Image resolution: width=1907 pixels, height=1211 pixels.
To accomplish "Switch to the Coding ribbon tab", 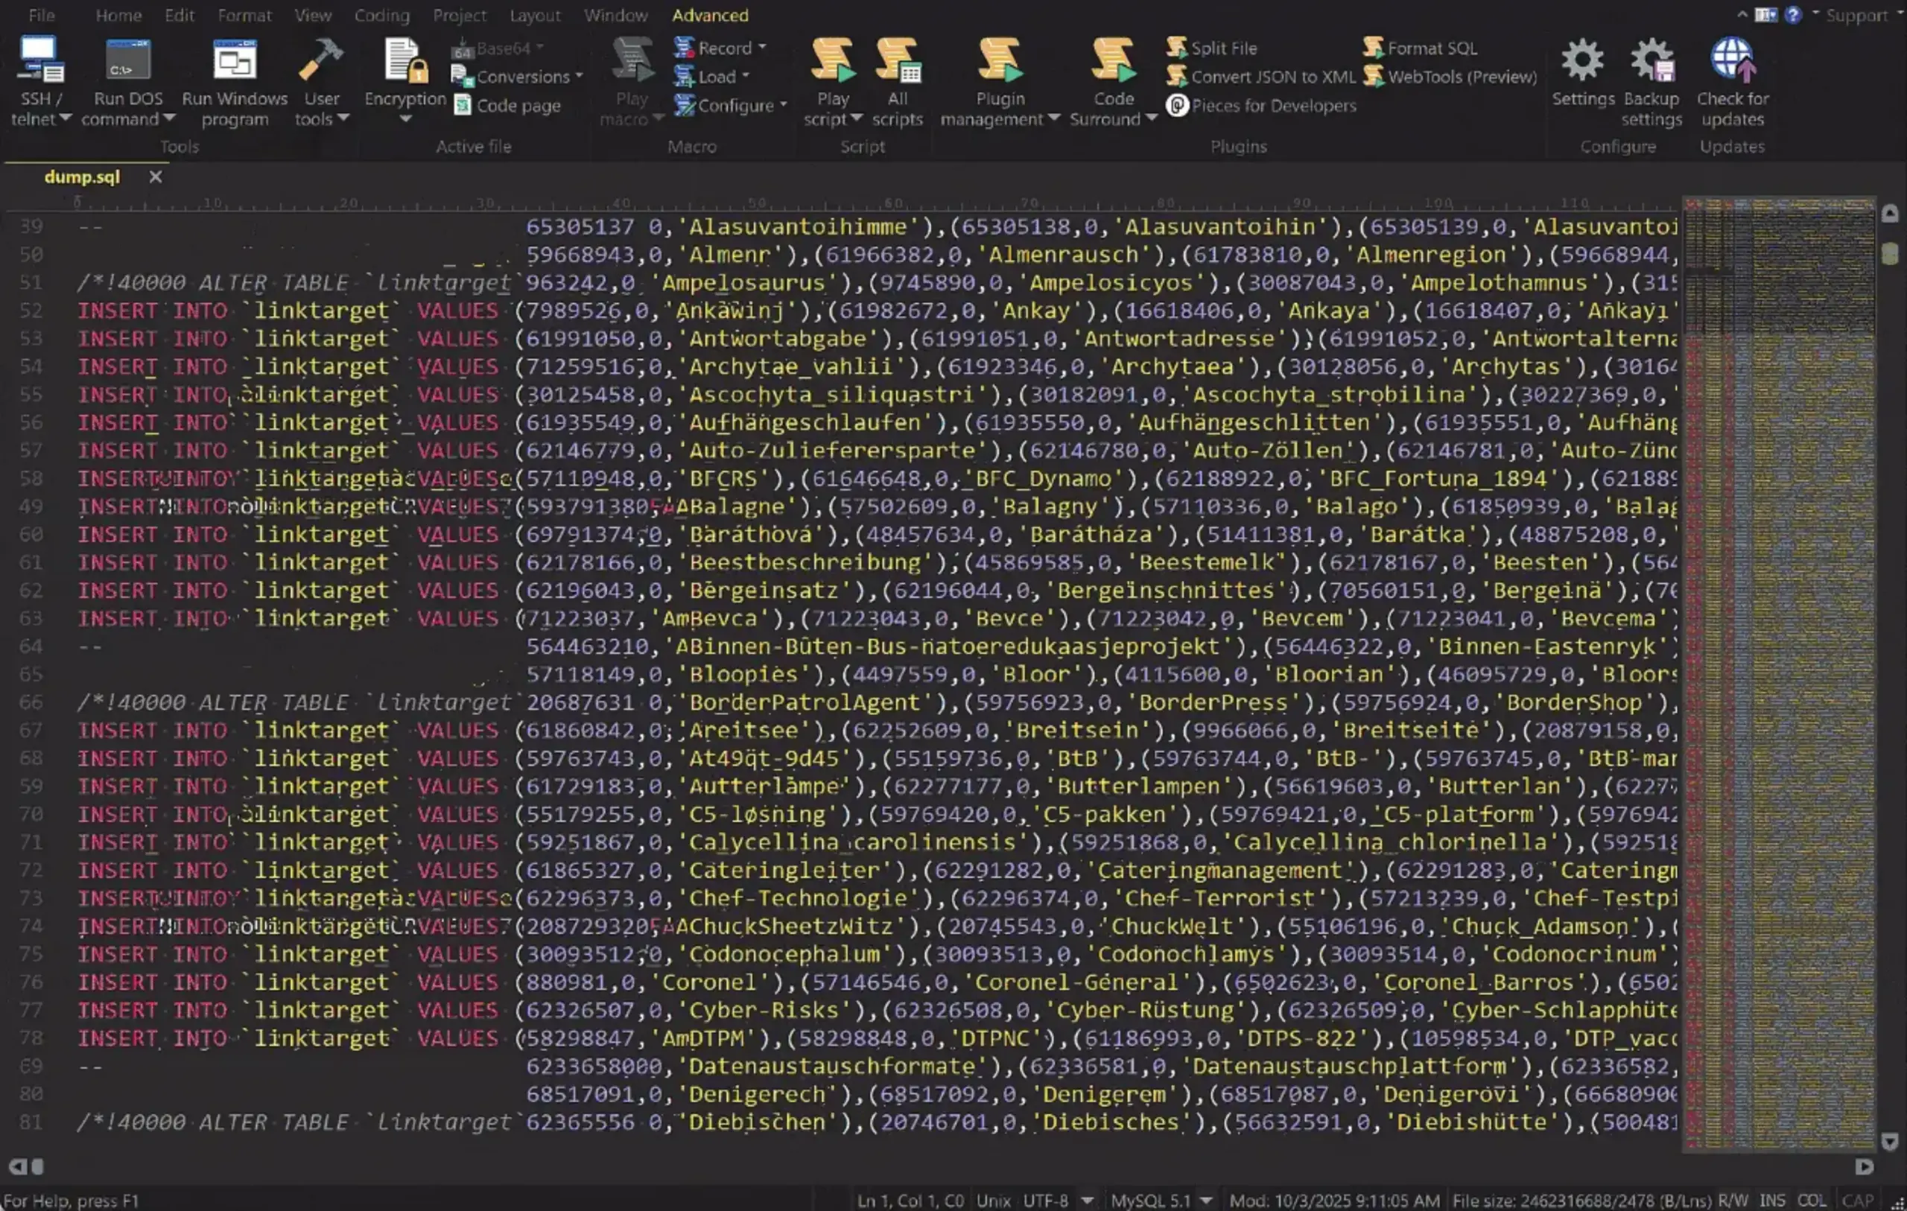I will [x=381, y=15].
